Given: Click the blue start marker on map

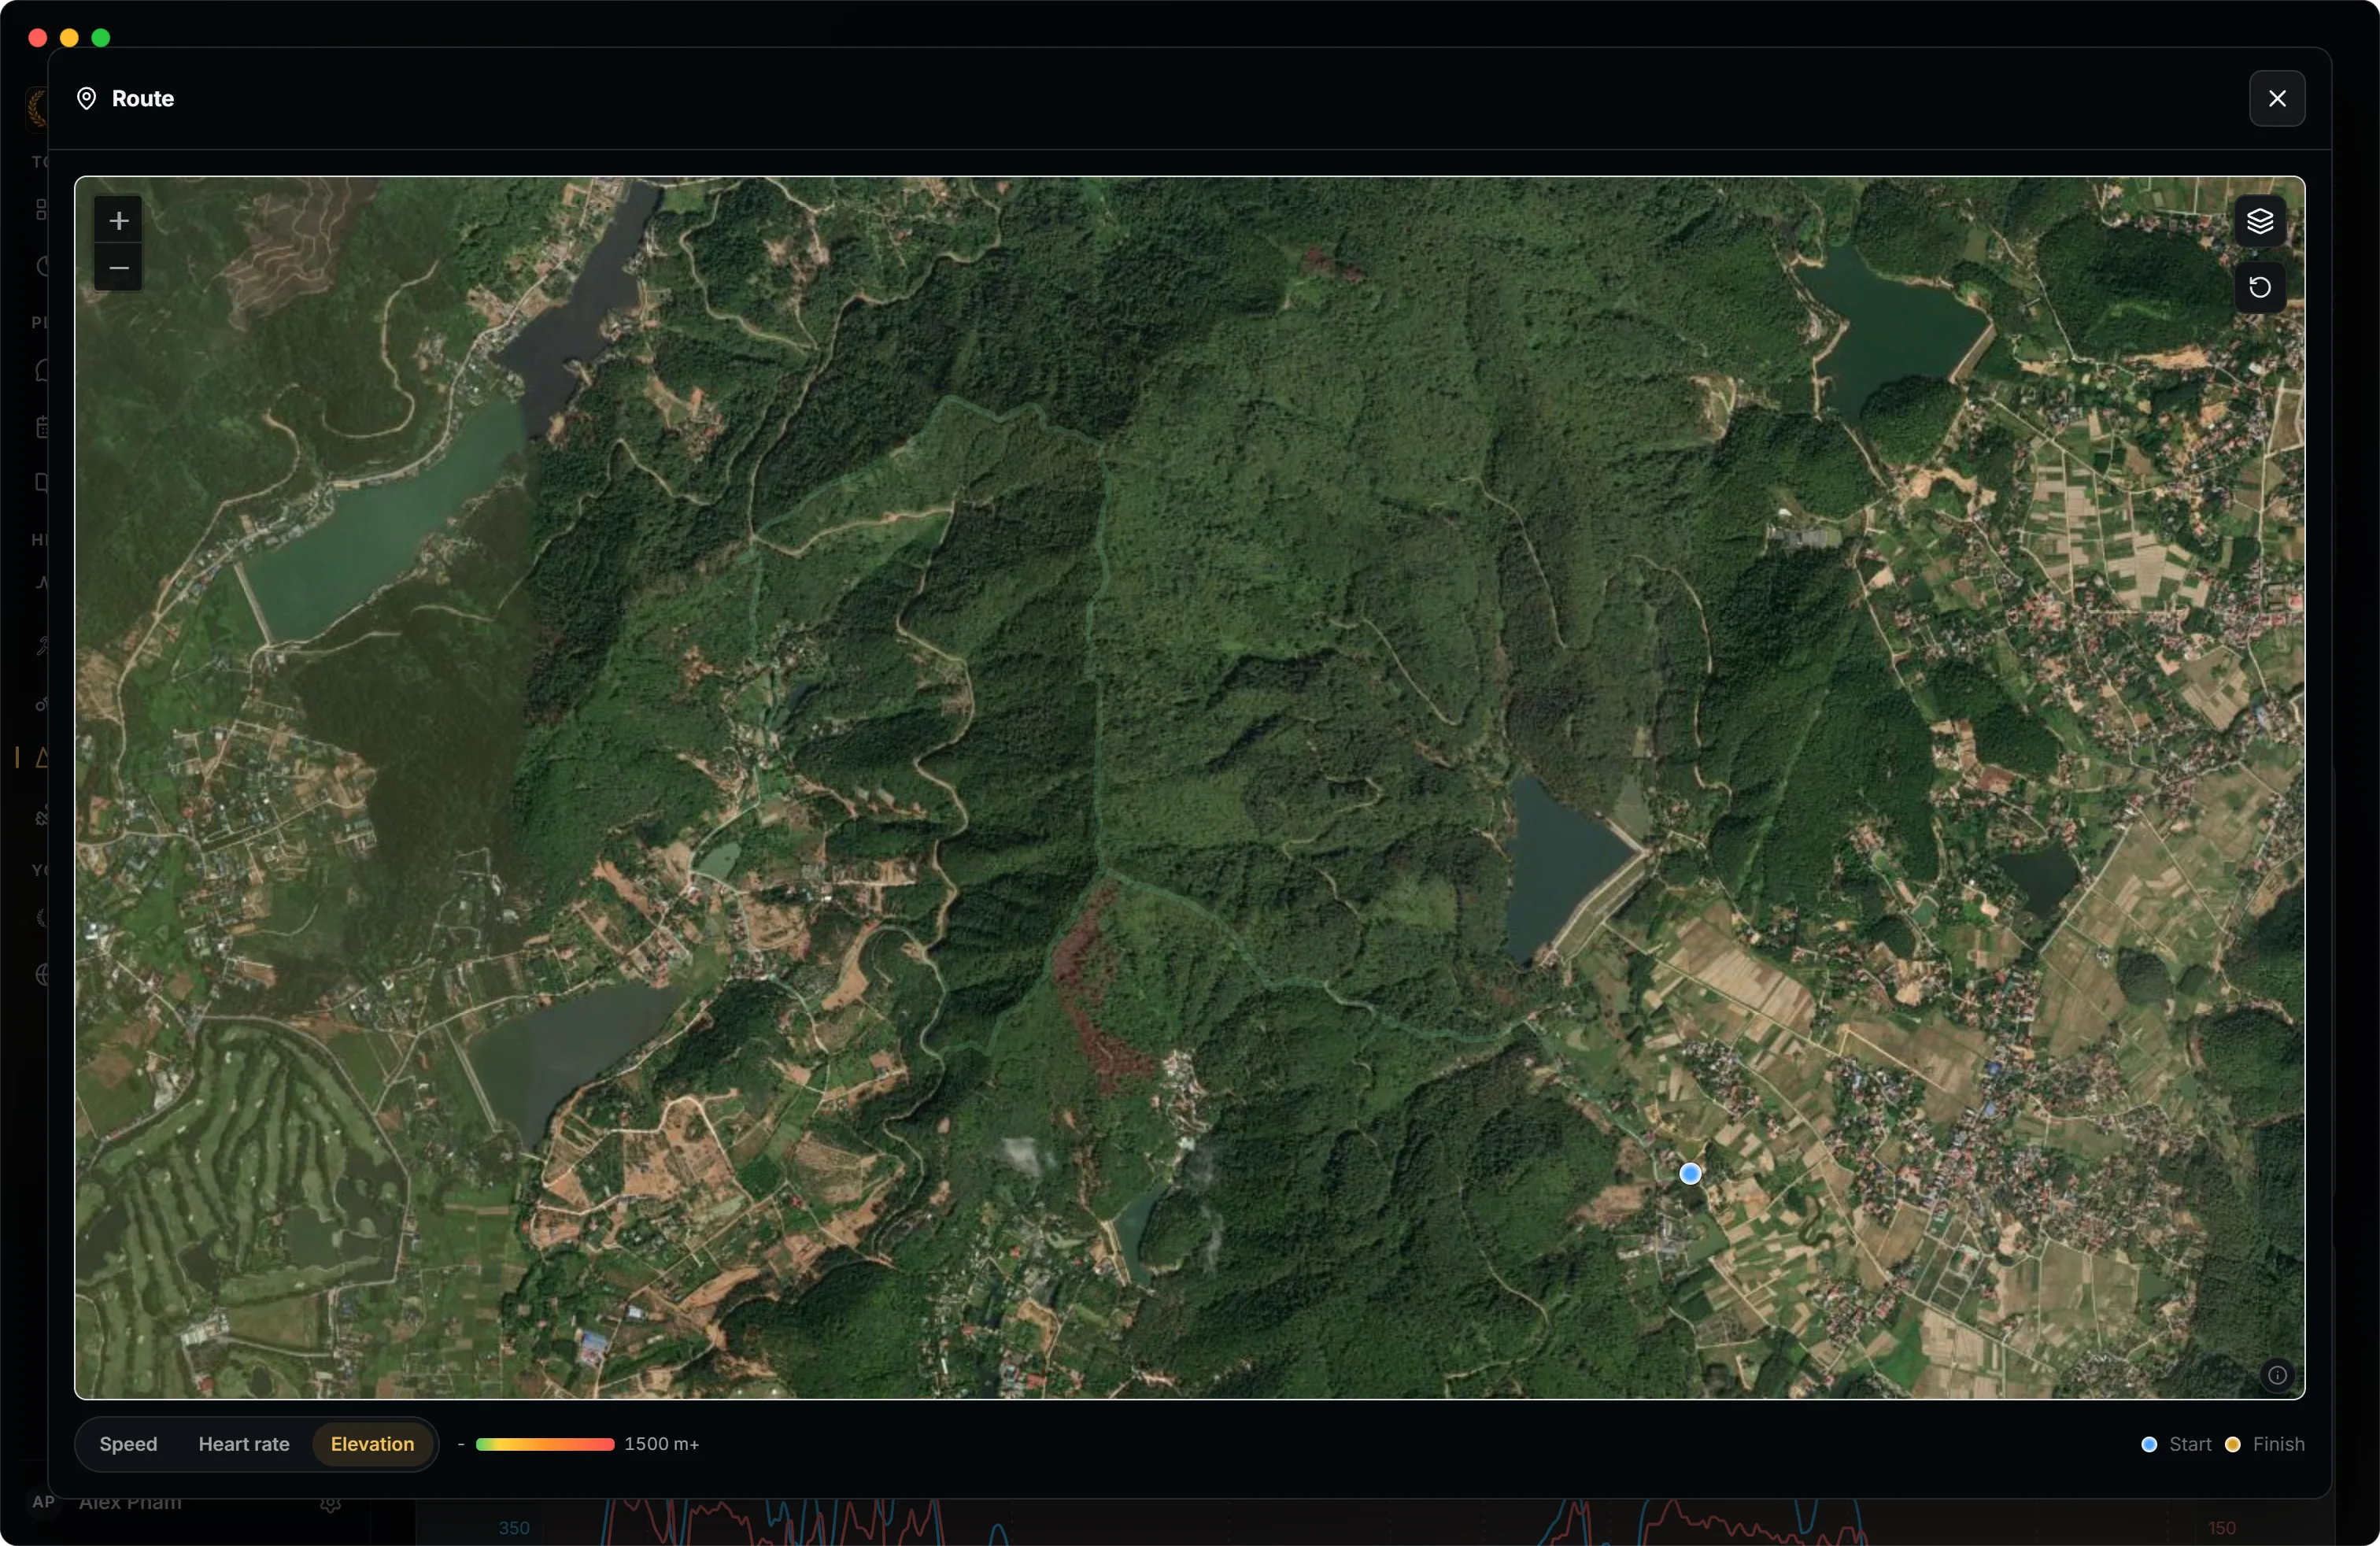Looking at the screenshot, I should point(1690,1173).
